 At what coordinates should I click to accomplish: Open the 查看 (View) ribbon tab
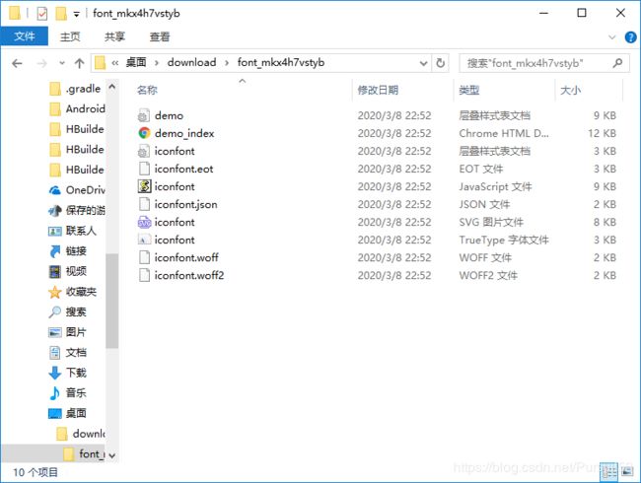pos(160,37)
